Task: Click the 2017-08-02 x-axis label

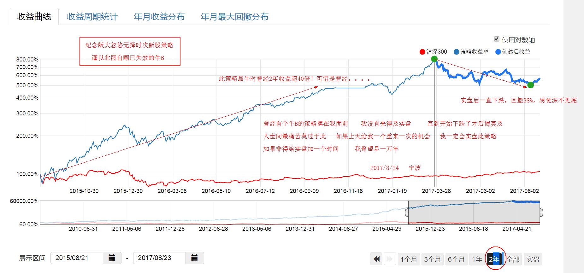Action: tap(524, 191)
